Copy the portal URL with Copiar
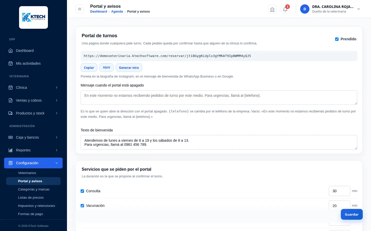 pyautogui.click(x=89, y=68)
